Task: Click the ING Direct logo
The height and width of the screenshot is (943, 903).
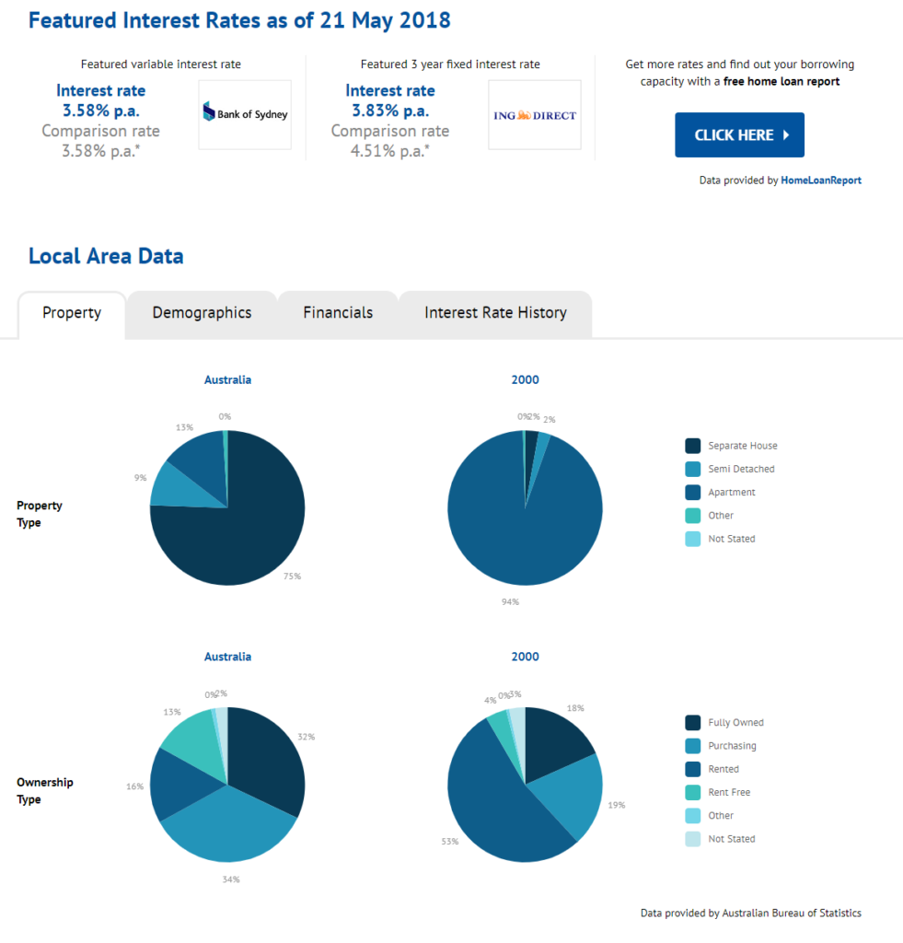Action: [x=535, y=114]
